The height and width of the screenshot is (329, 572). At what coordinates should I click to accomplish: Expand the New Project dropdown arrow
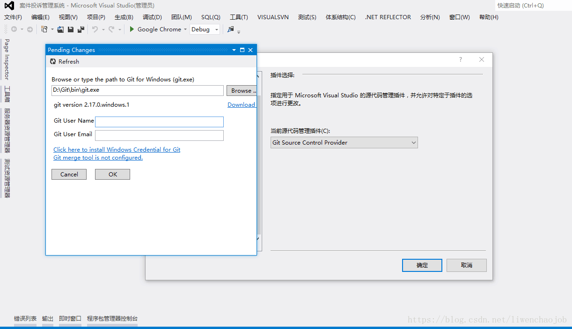pos(52,29)
